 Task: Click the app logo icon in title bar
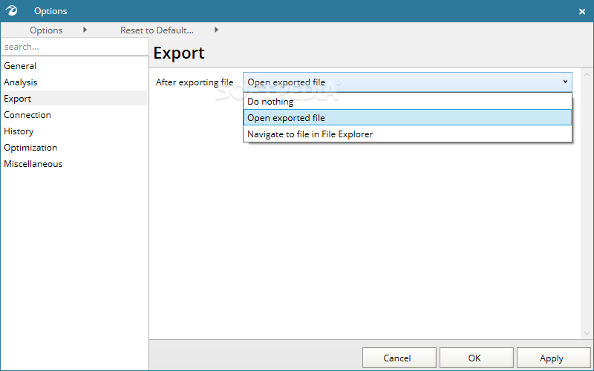pos(11,10)
